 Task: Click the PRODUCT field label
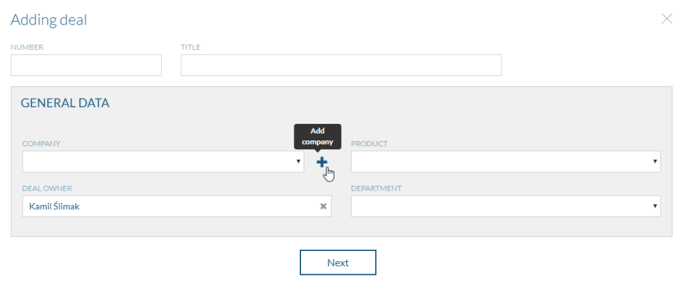[369, 144]
